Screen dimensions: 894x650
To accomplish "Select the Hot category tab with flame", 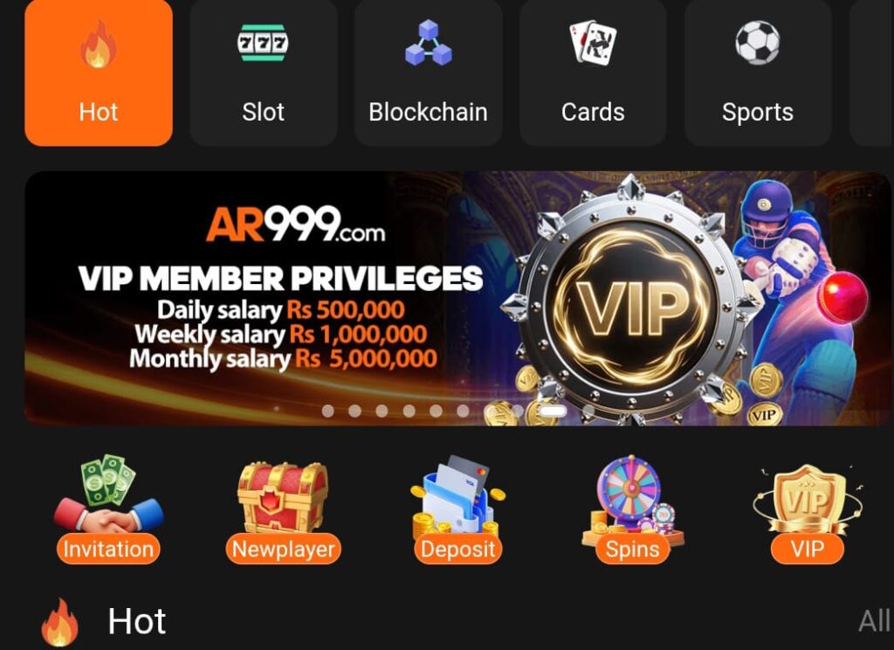I will [99, 73].
